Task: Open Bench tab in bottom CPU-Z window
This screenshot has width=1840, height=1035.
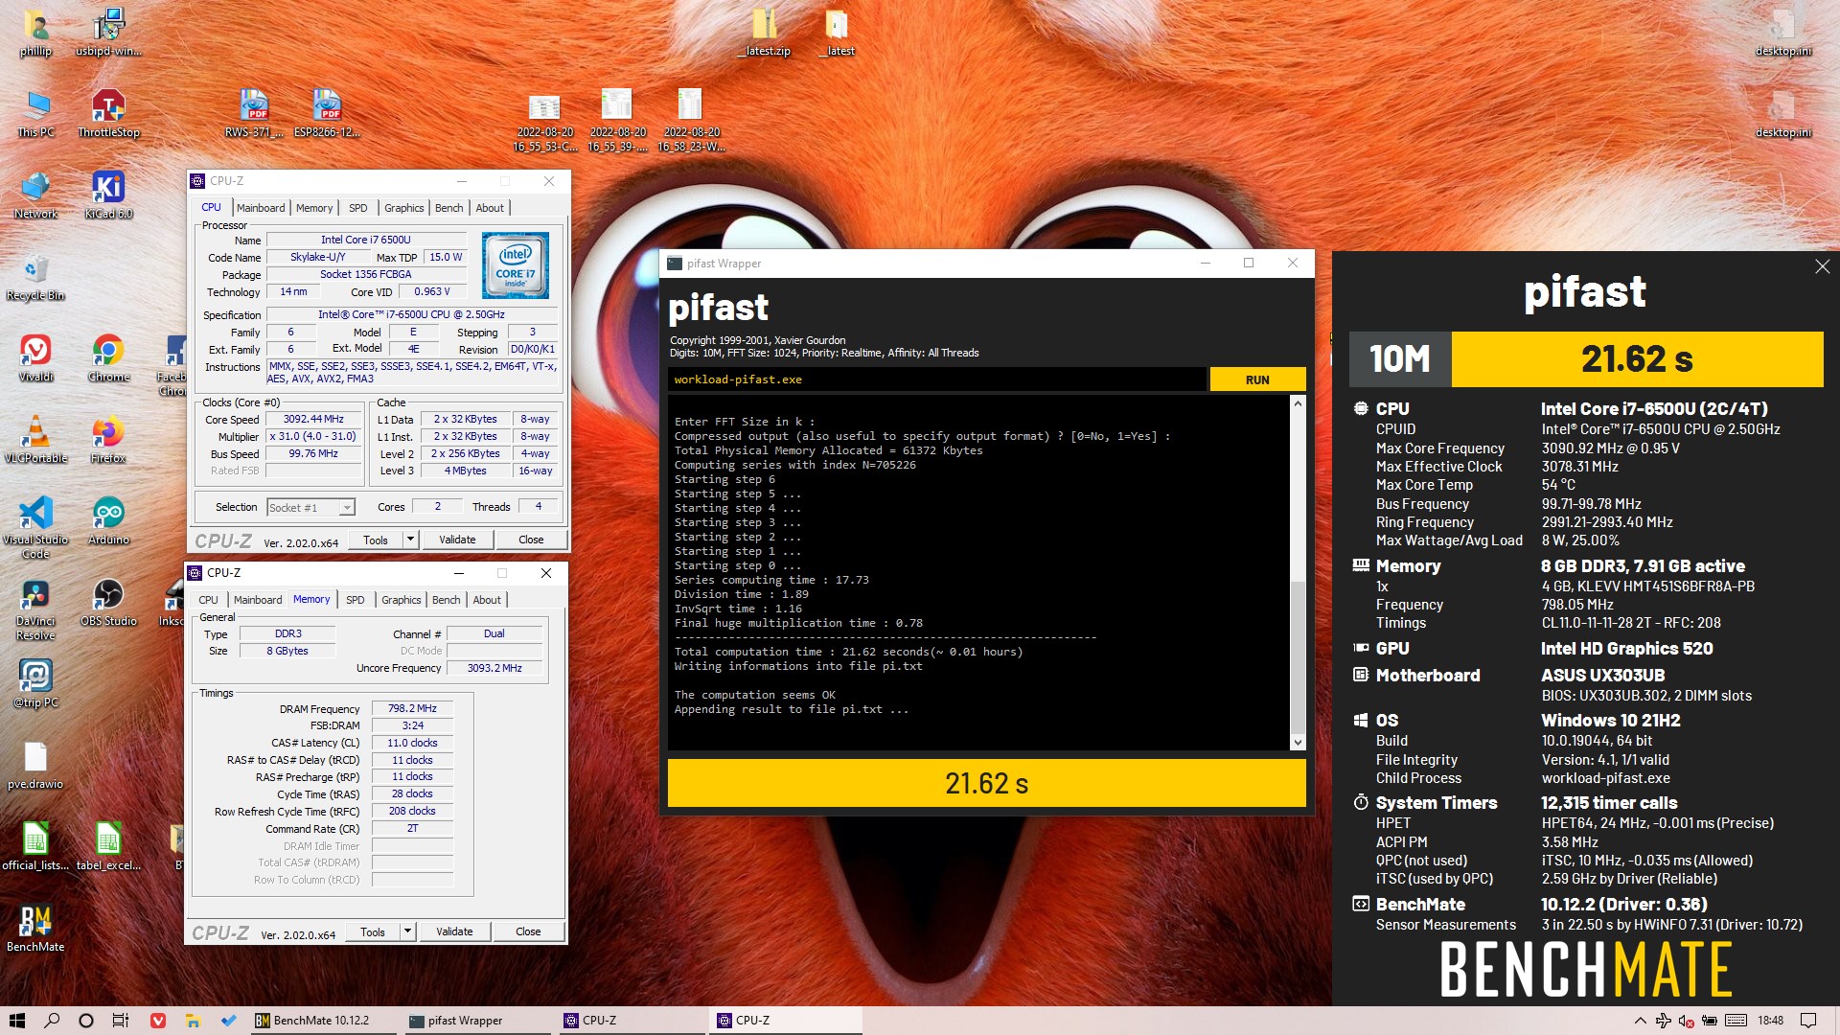Action: point(446,600)
